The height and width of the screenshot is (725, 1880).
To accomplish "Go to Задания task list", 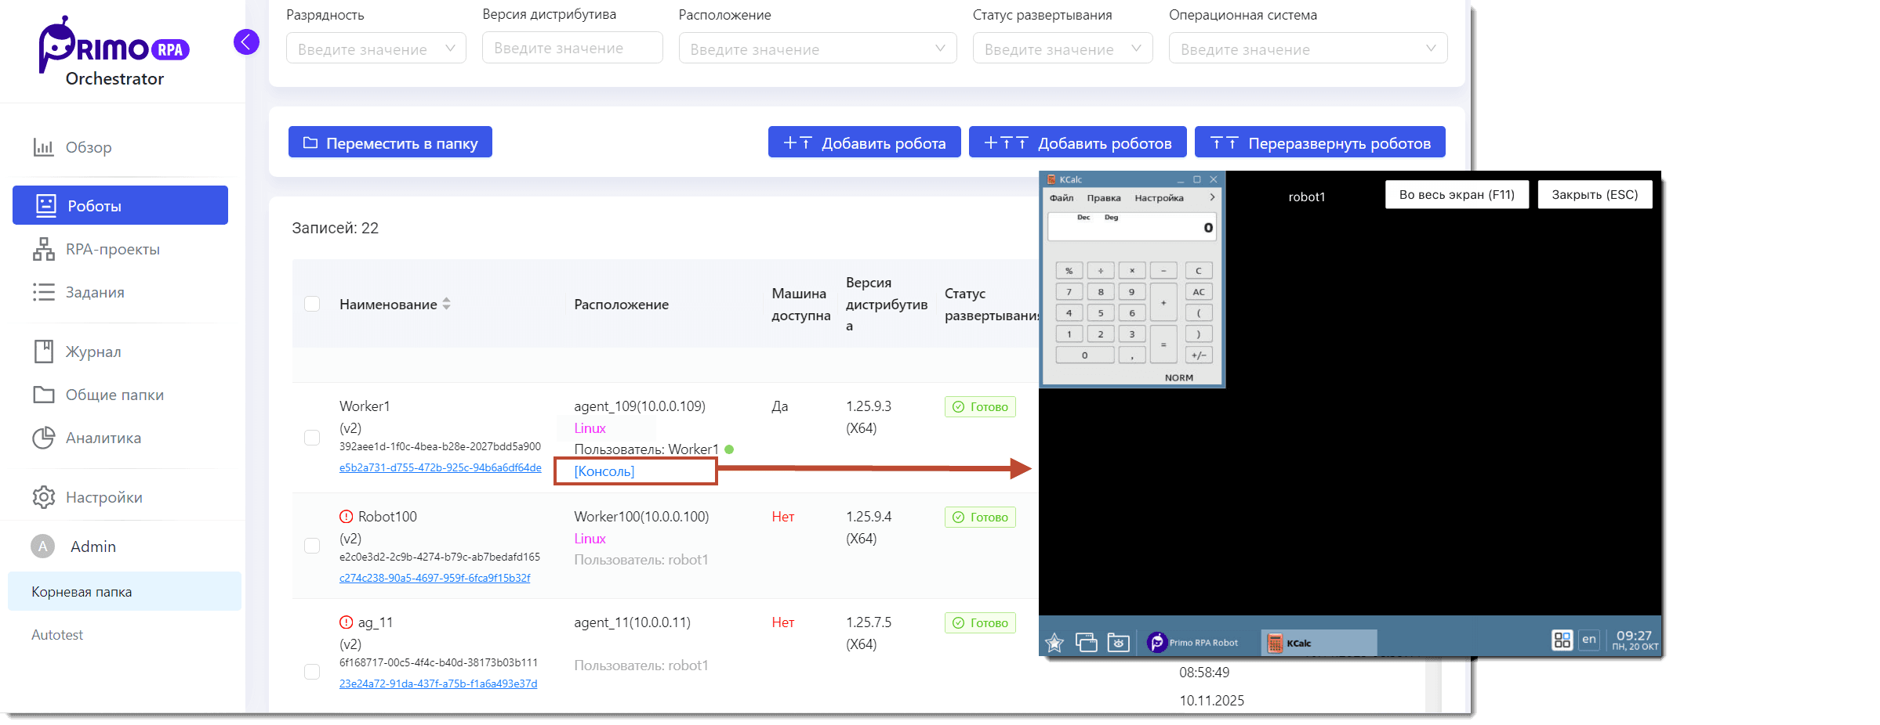I will pos(95,292).
